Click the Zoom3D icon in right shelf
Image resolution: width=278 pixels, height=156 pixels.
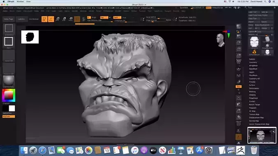[239, 111]
